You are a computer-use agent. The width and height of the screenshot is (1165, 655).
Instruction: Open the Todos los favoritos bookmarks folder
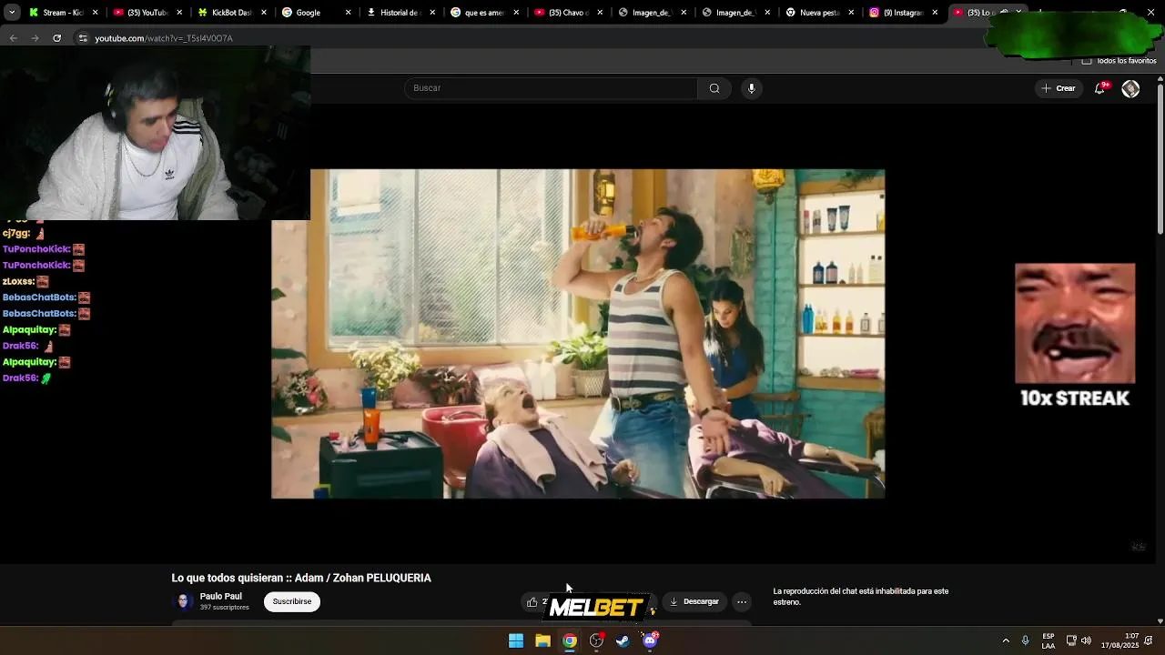[1119, 61]
